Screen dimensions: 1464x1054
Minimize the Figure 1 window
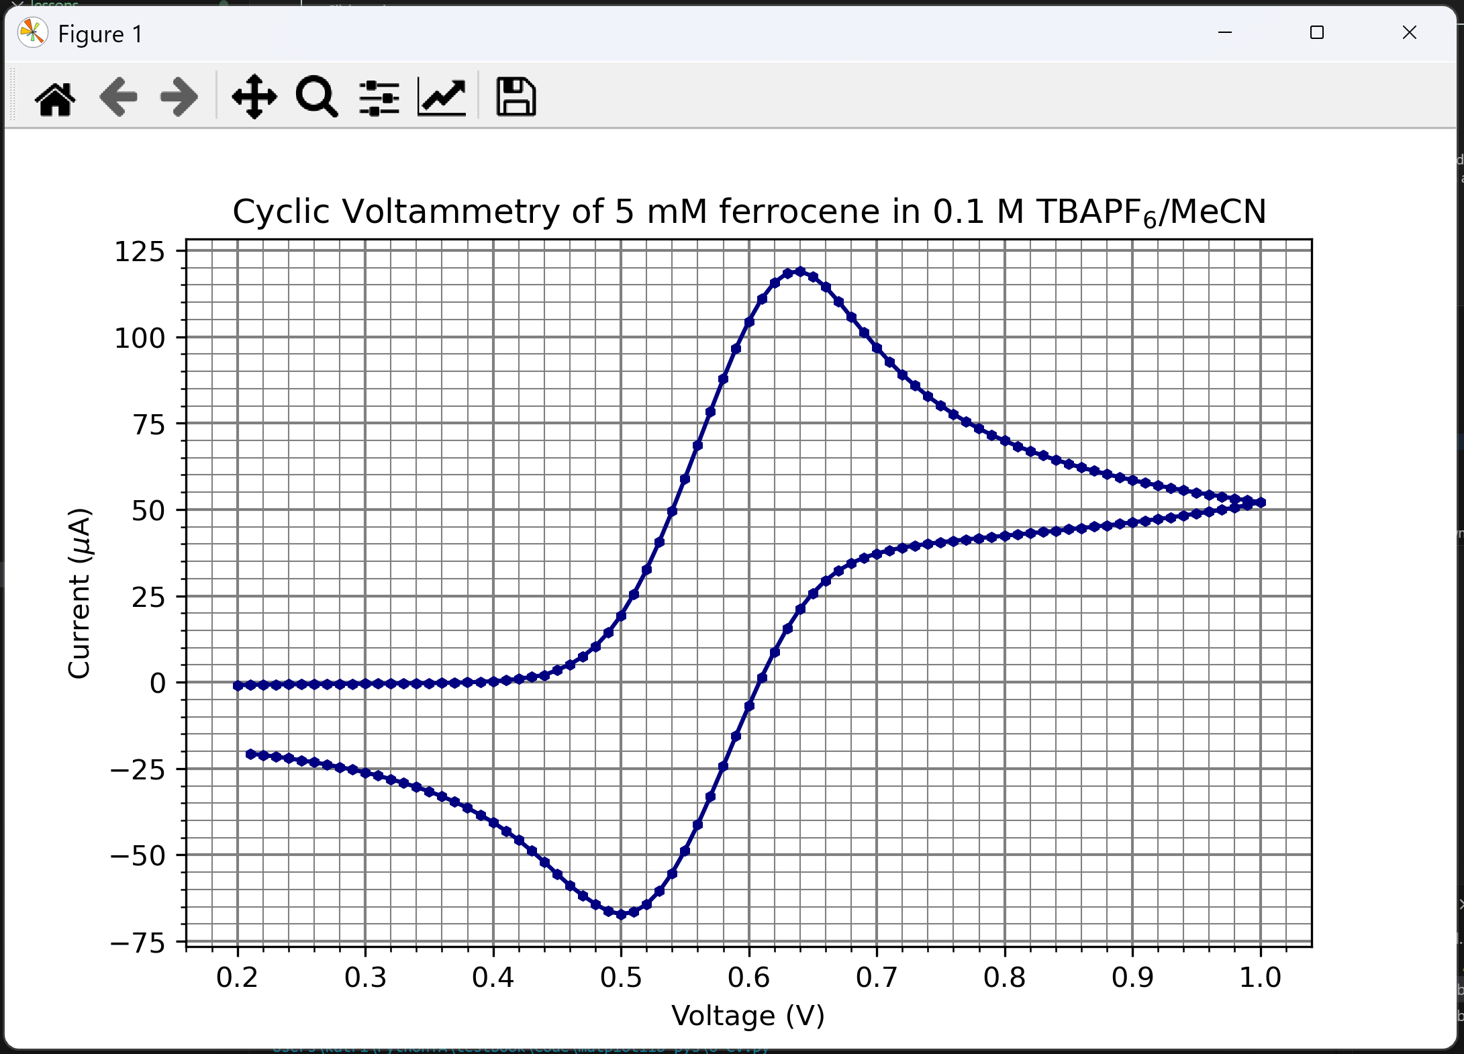click(1225, 33)
